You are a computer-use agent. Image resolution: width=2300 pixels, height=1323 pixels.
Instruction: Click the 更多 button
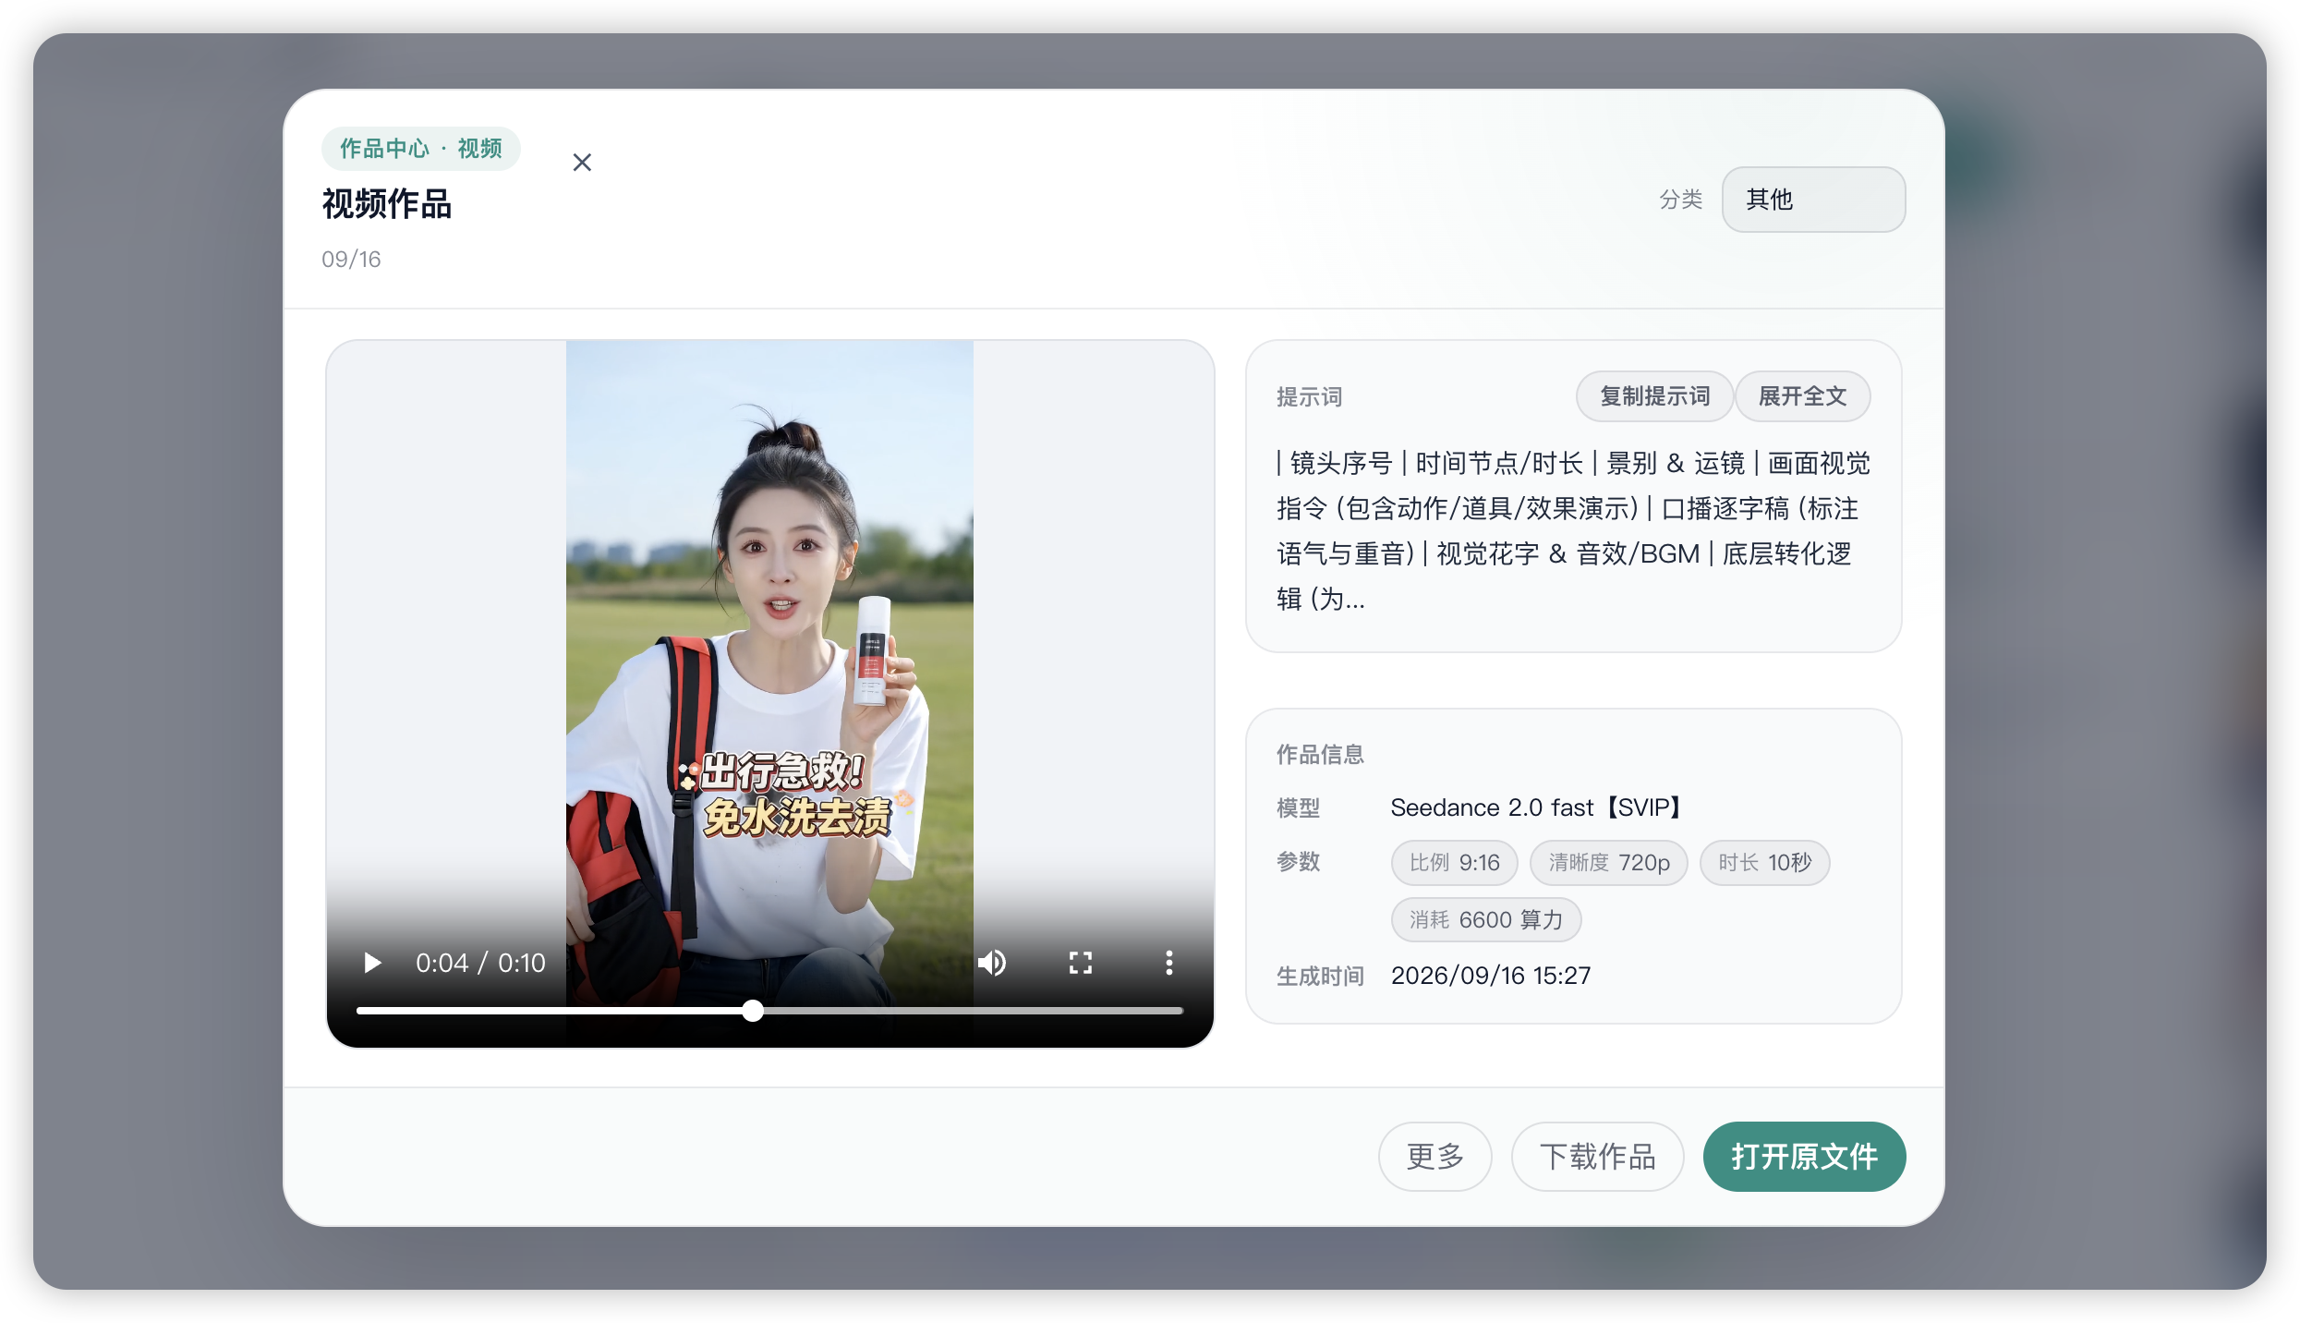[x=1435, y=1157]
